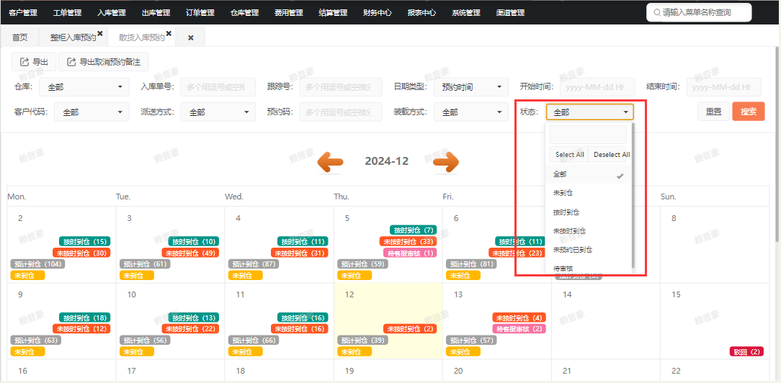Click 驳回 (2) tag on Dec 15

(746, 351)
